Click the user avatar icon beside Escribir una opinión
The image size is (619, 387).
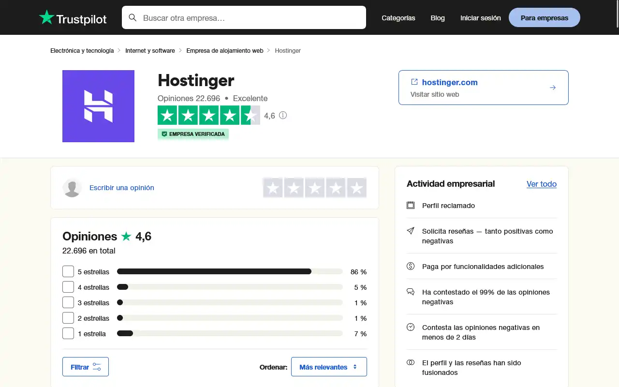(x=72, y=188)
